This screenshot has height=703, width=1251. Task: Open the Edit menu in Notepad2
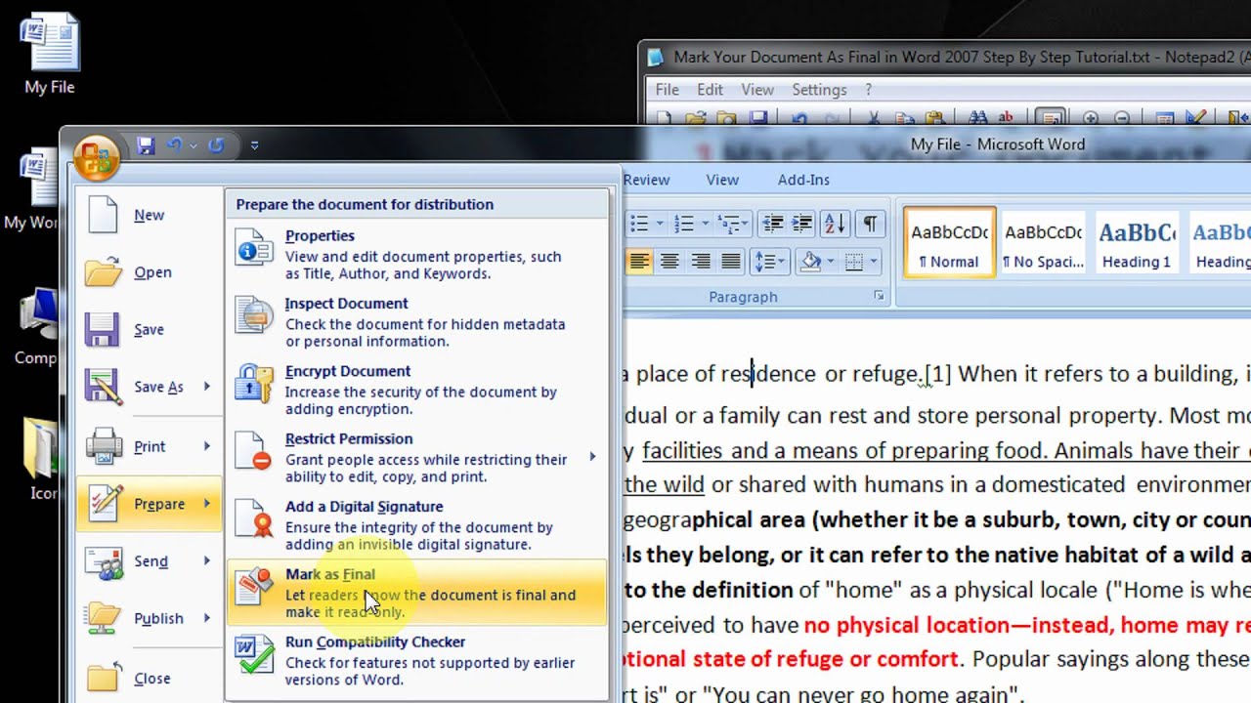tap(711, 90)
